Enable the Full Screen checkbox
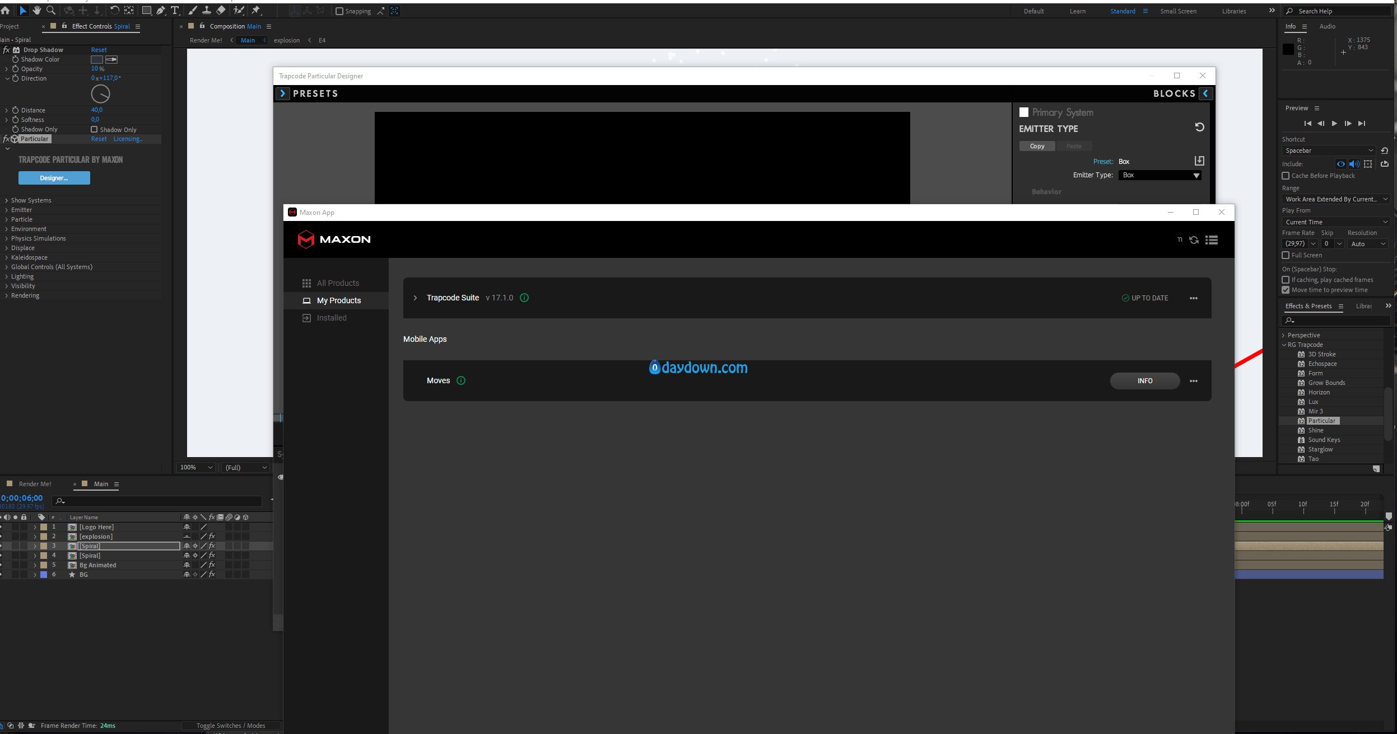The height and width of the screenshot is (734, 1397). pos(1286,255)
